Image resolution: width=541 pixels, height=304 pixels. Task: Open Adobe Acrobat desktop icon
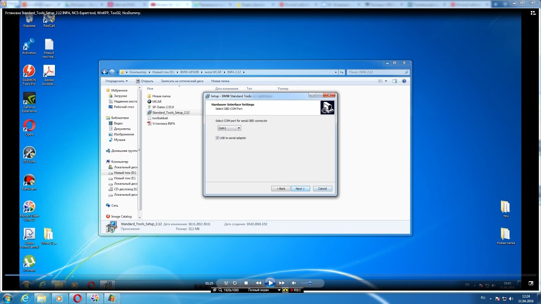tap(49, 75)
